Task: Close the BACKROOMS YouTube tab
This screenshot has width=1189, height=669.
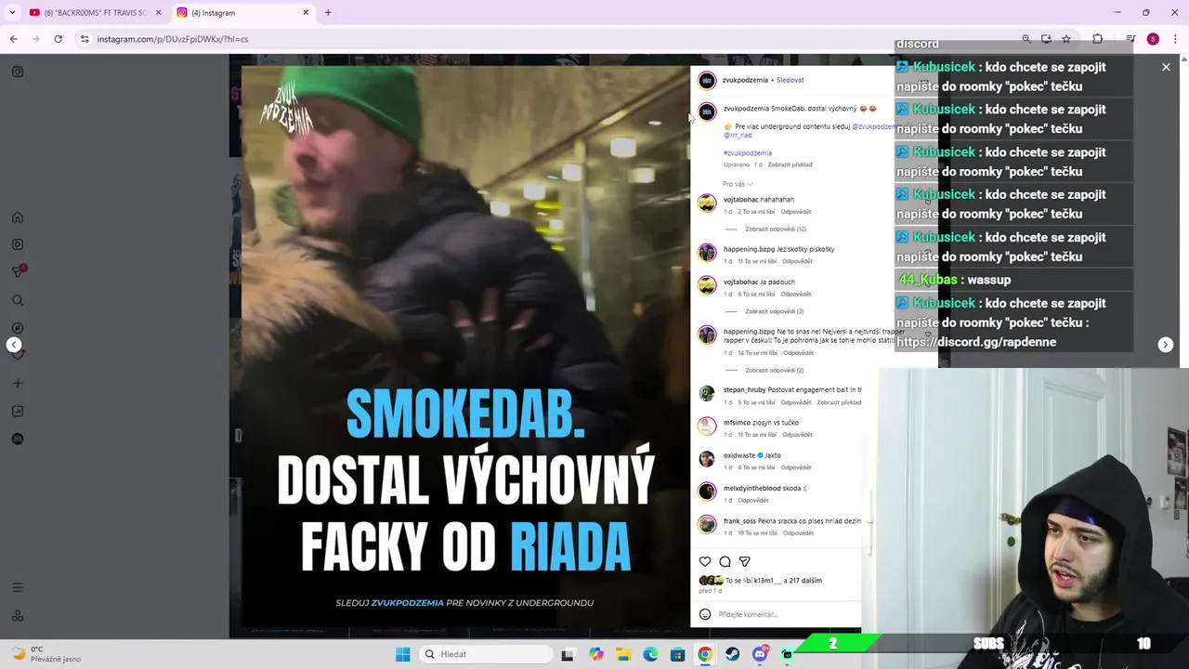Action: pos(158,13)
